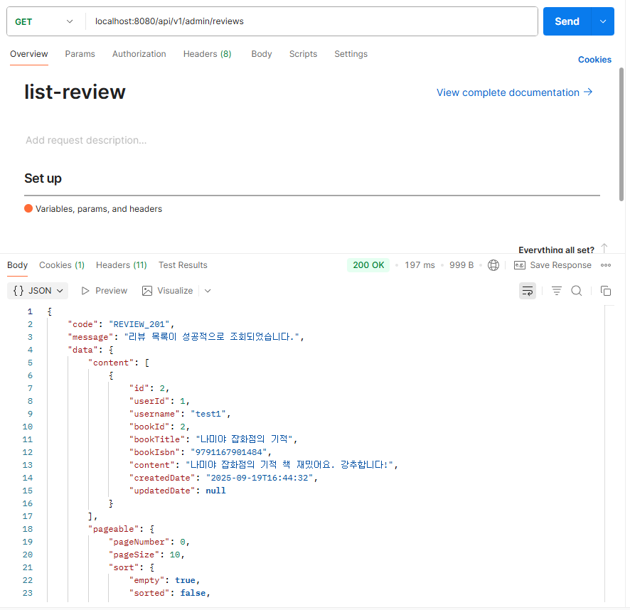Open the Scripts tab

click(304, 54)
